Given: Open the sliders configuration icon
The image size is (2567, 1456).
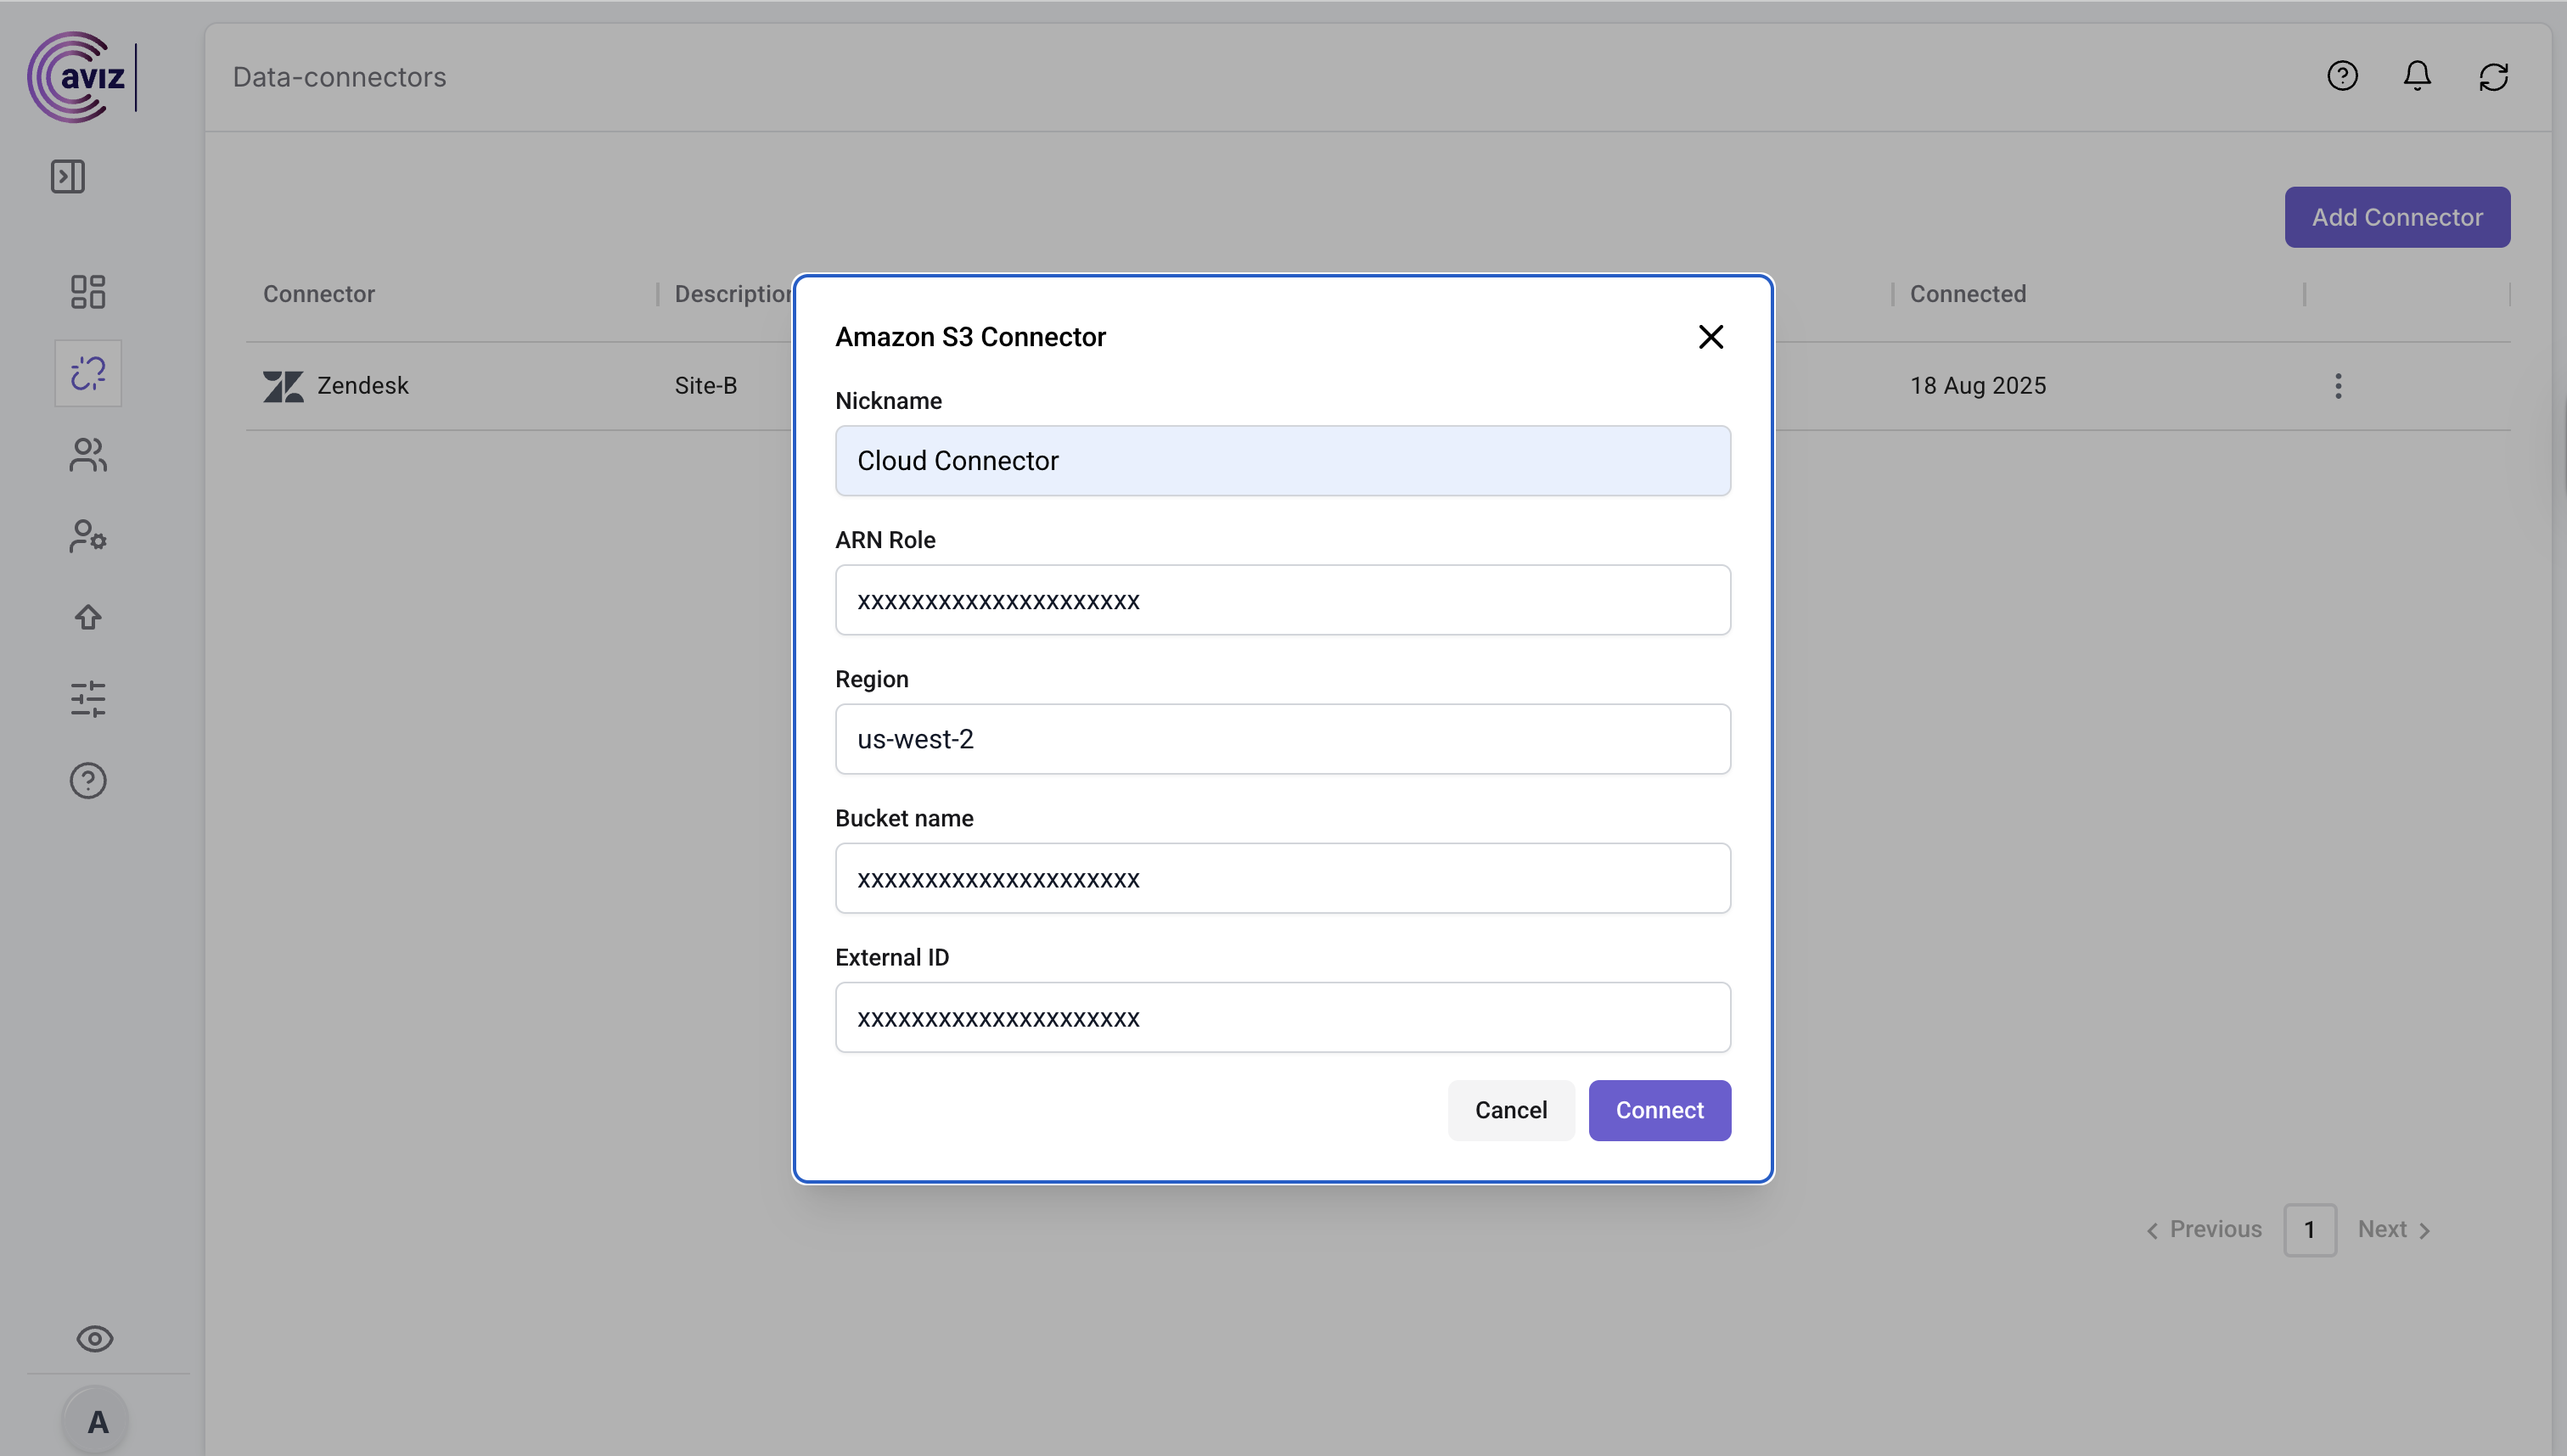Looking at the screenshot, I should click(88, 699).
